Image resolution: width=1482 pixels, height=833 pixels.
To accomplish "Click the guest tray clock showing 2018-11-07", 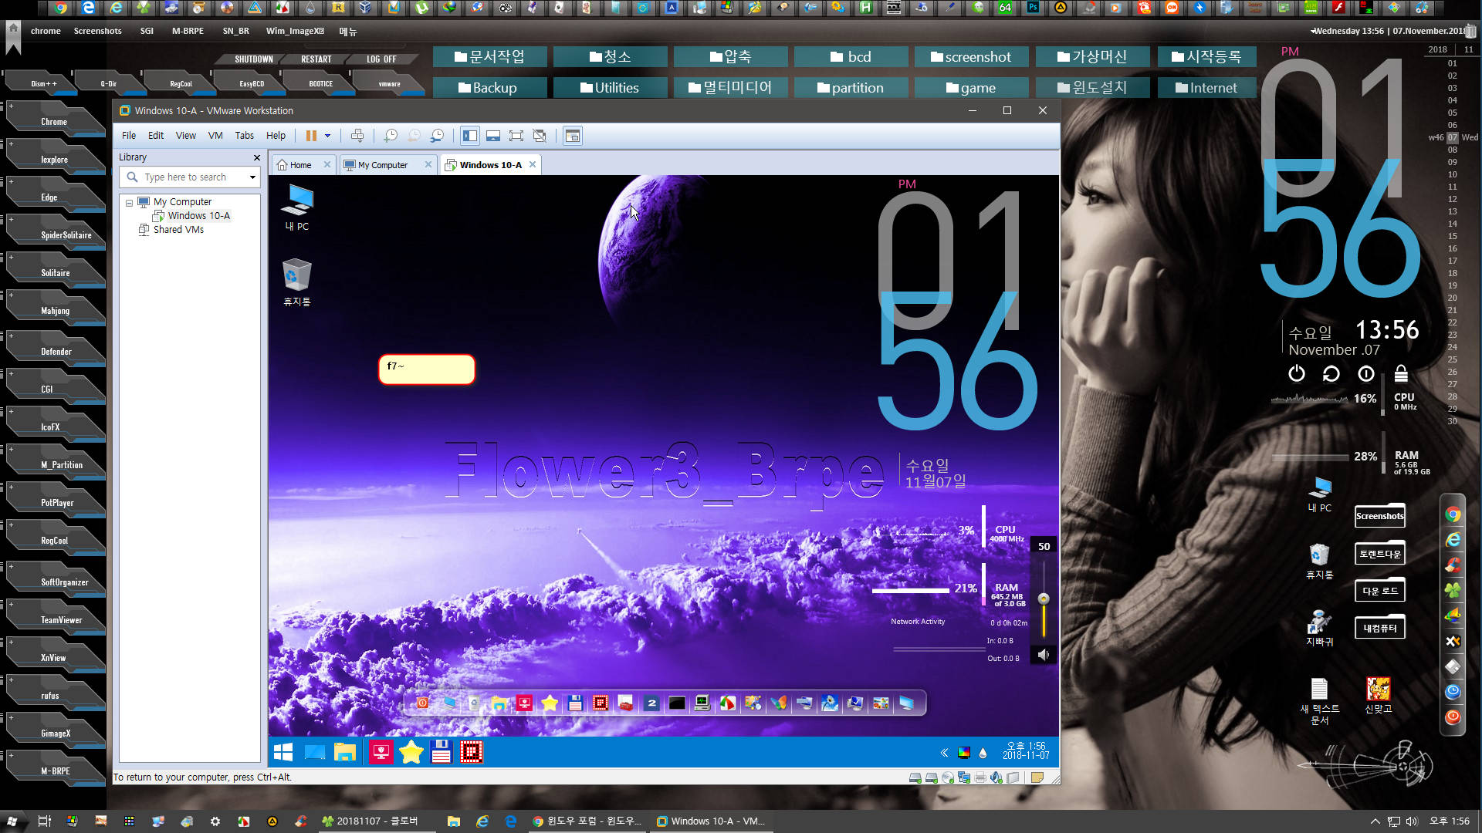I will pyautogui.click(x=1026, y=751).
